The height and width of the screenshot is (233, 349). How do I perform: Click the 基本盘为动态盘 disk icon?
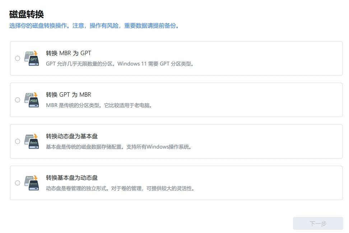click(32, 183)
